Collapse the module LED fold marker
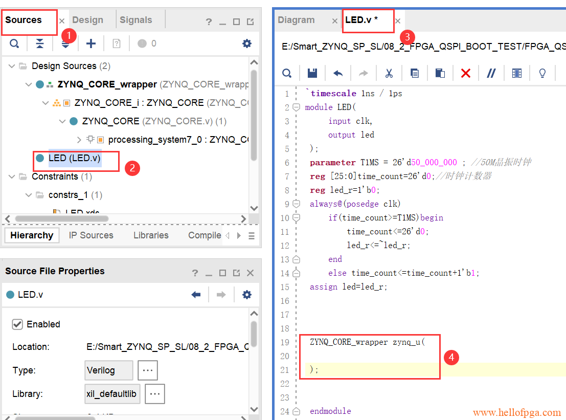This screenshot has height=420, width=566. [296, 107]
